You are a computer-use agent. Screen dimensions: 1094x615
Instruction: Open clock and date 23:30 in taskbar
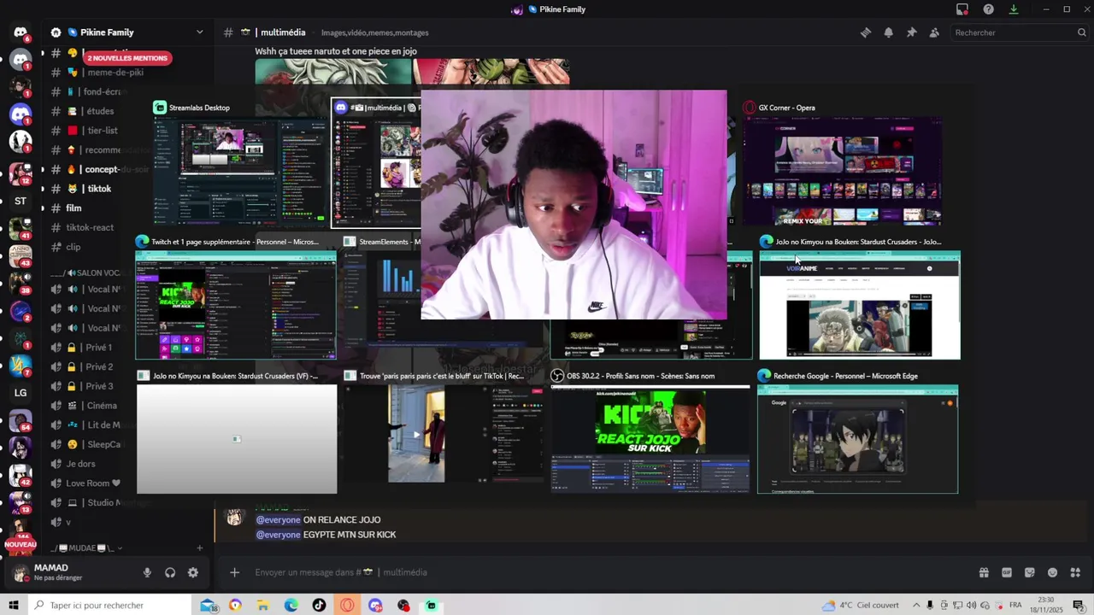coord(1046,605)
